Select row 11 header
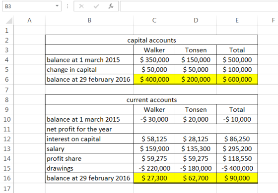278x193 pixels. (x=7, y=129)
